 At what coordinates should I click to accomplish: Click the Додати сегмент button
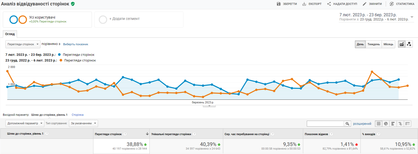click(124, 19)
